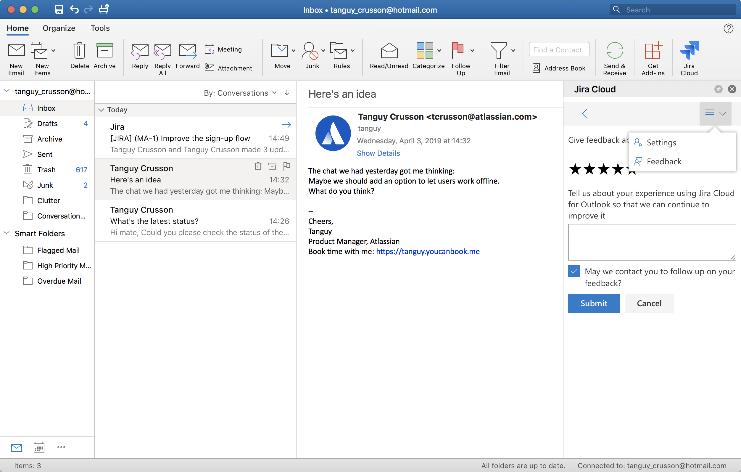Toggle the sort order arrow

[287, 93]
